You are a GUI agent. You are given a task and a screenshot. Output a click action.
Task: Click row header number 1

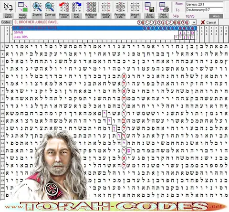pos(2,47)
